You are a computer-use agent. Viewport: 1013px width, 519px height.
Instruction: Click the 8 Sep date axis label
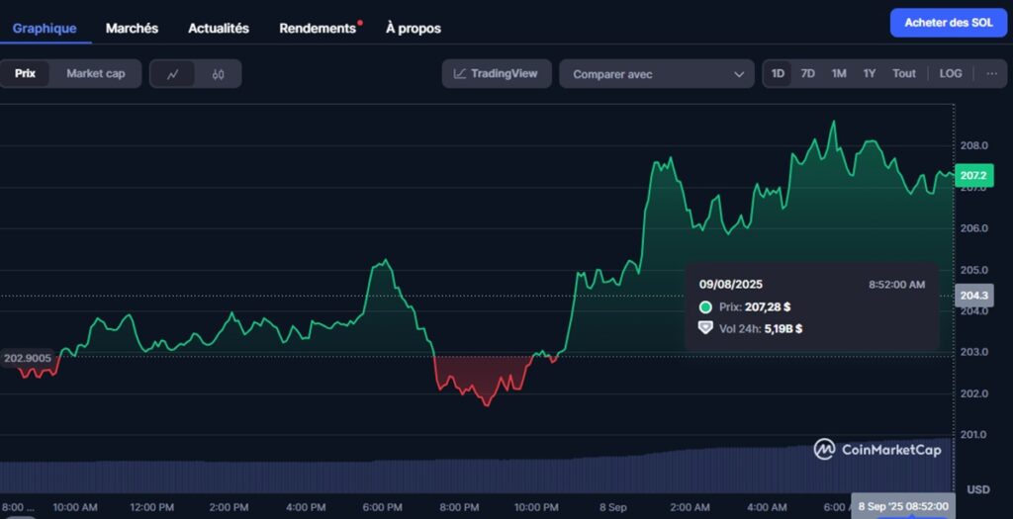point(612,507)
